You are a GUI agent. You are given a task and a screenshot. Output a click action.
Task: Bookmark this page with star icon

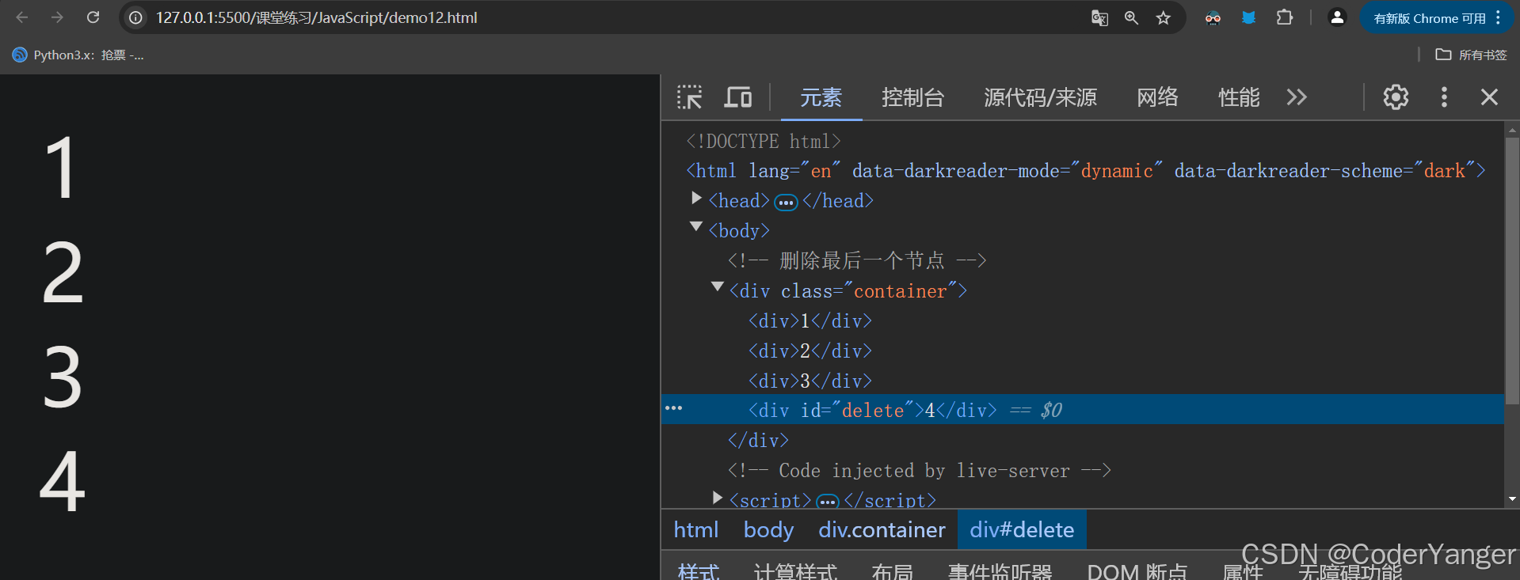coord(1163,17)
